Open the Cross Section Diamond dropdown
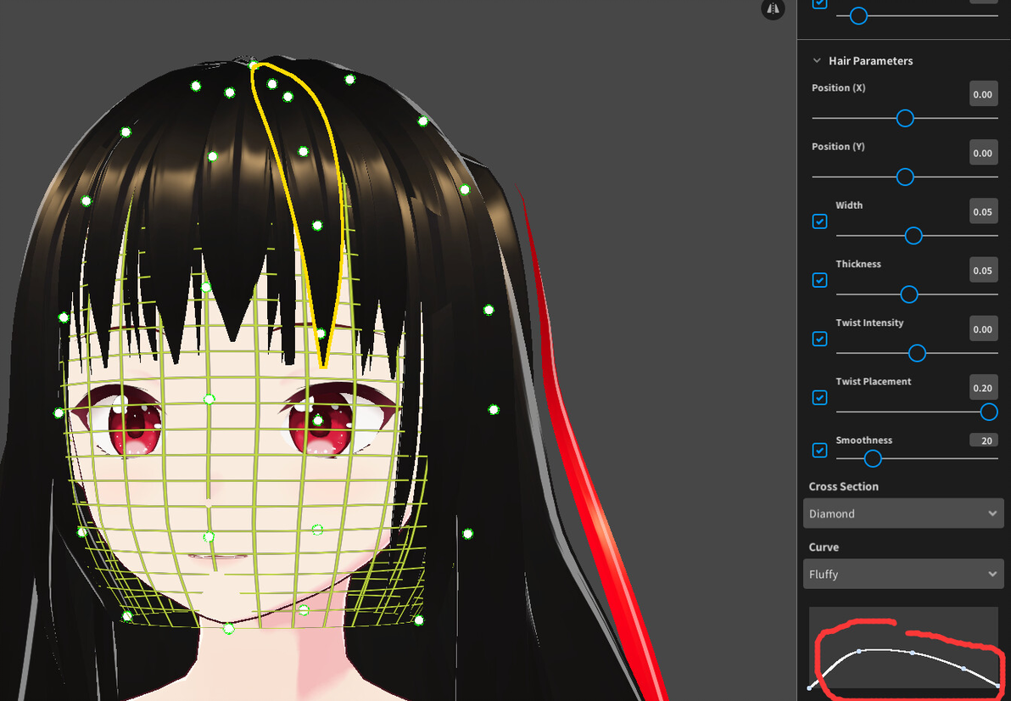This screenshot has width=1011, height=701. point(903,513)
